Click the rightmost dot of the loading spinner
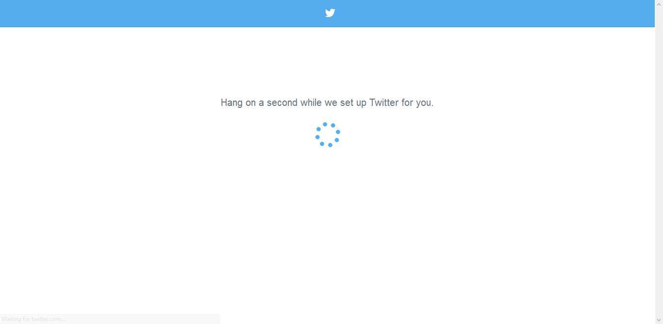The height and width of the screenshot is (324, 663). (x=338, y=132)
